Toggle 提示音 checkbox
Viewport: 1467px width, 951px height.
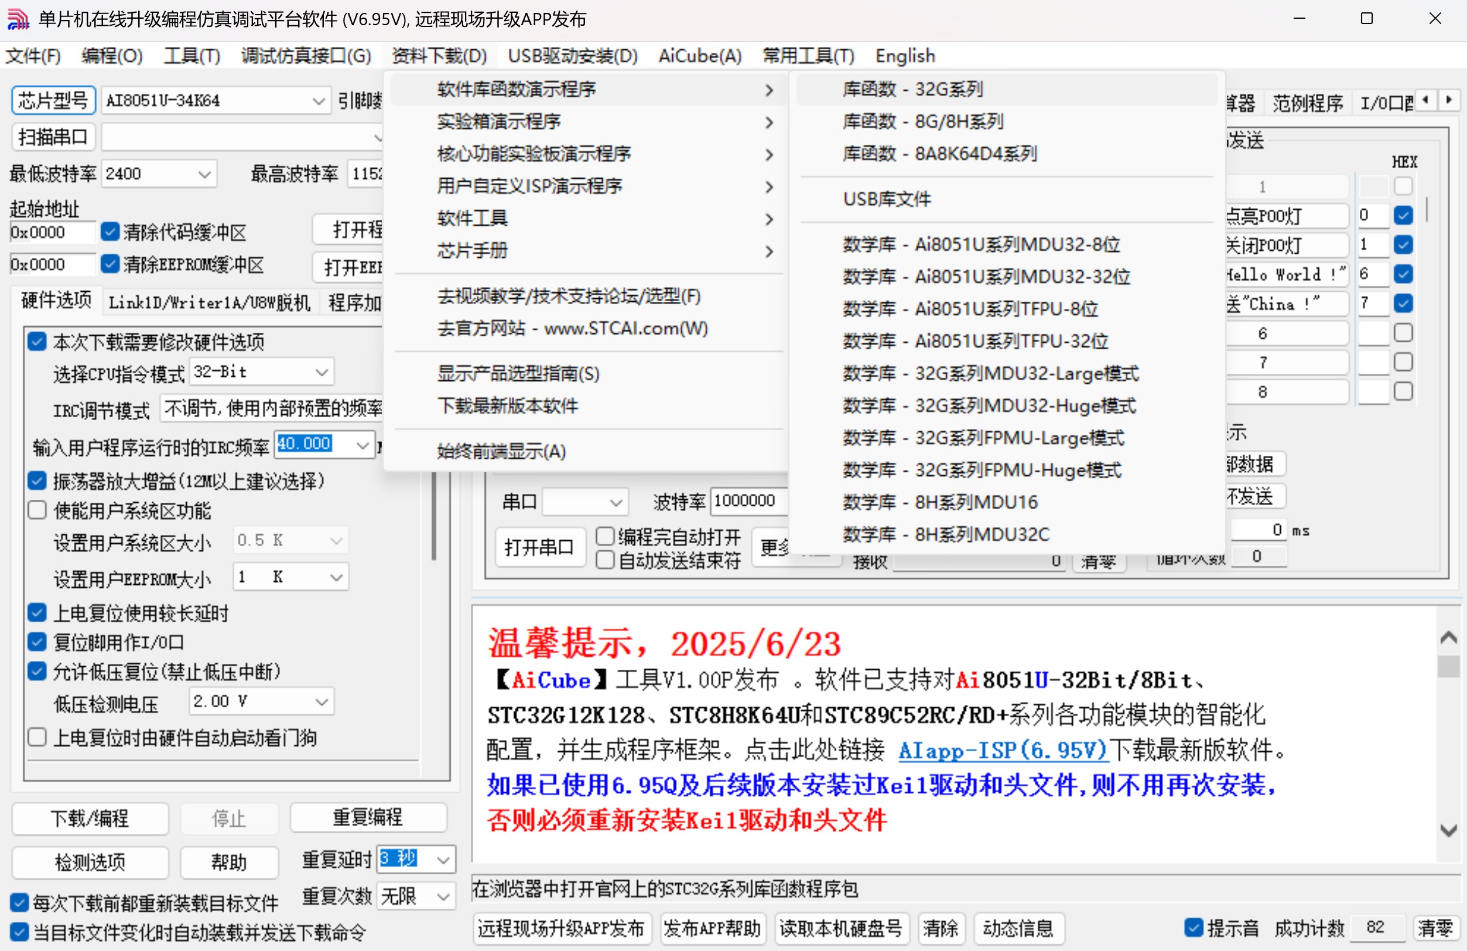(1194, 928)
